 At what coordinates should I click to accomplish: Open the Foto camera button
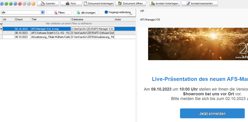[71, 3]
